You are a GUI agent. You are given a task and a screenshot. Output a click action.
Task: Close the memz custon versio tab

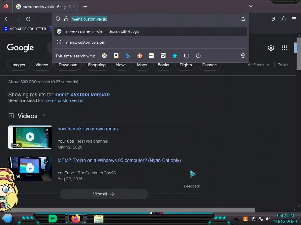click(74, 6)
